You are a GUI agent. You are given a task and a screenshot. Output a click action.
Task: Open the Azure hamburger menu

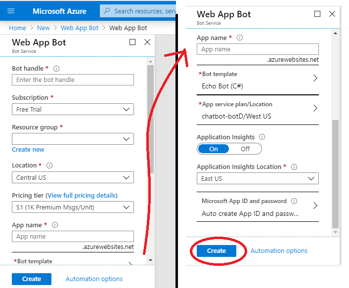click(11, 11)
